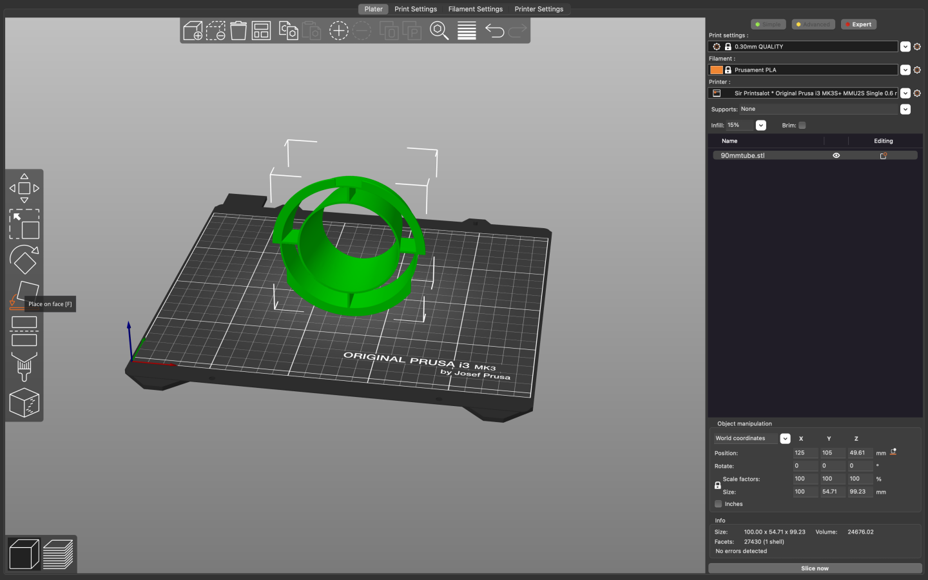Open the Search magnifier tool
The image size is (928, 580).
click(x=439, y=30)
